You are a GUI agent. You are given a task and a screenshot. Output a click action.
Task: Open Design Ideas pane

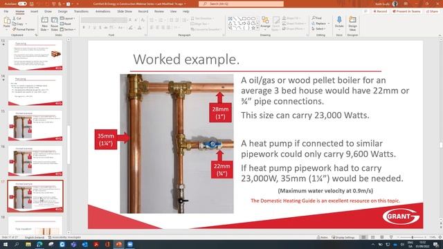coord(352,24)
